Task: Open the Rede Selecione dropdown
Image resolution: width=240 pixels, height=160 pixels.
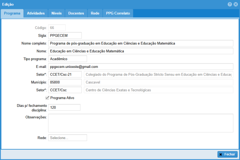Action: pos(67,138)
